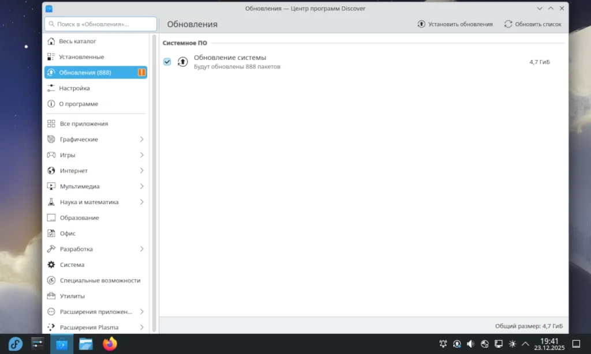Image resolution: width=591 pixels, height=354 pixels.
Task: Launch the file manager from the taskbar
Action: point(86,344)
